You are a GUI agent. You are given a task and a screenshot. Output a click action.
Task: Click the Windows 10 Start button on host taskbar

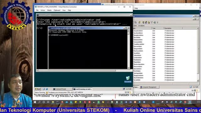35,102
